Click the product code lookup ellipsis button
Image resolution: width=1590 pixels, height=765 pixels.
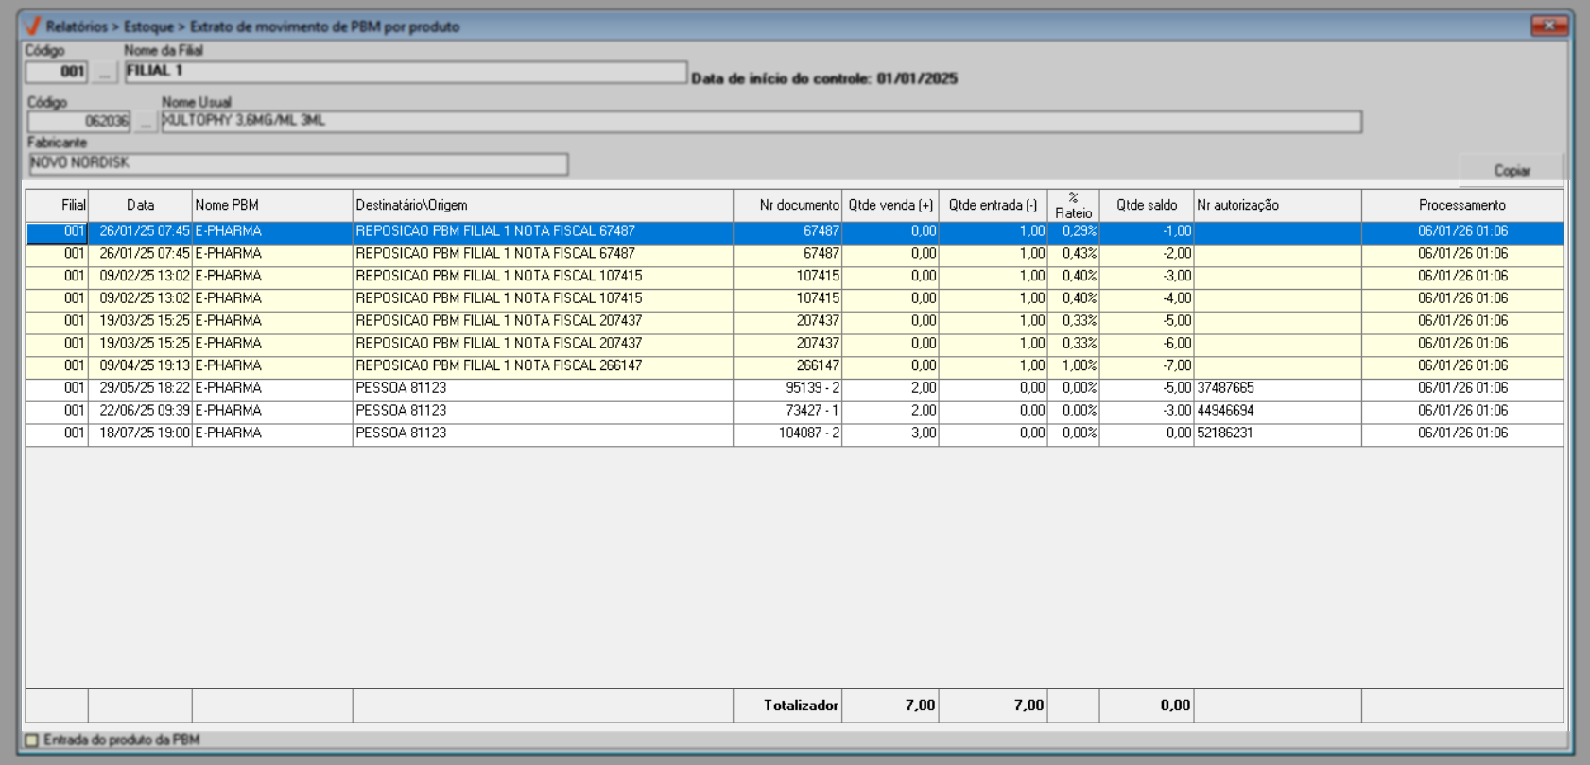[146, 122]
